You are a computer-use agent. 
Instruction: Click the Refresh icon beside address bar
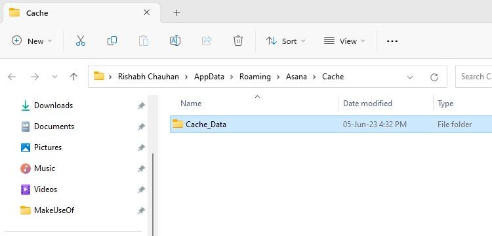(434, 77)
